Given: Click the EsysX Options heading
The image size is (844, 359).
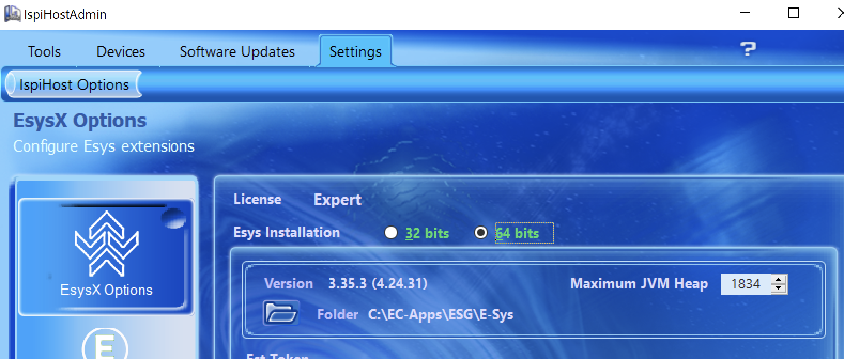Looking at the screenshot, I should 80,121.
